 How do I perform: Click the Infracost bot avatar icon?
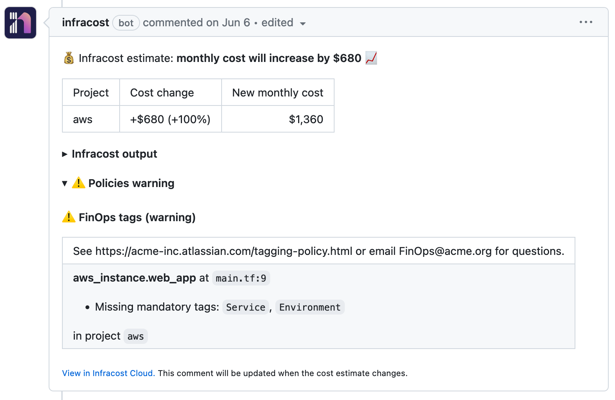(20, 23)
